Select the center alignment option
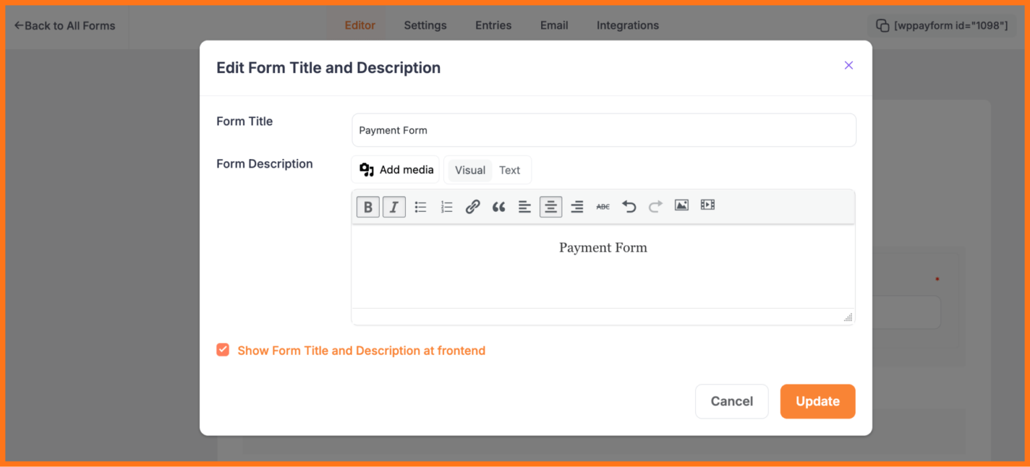 [x=551, y=207]
